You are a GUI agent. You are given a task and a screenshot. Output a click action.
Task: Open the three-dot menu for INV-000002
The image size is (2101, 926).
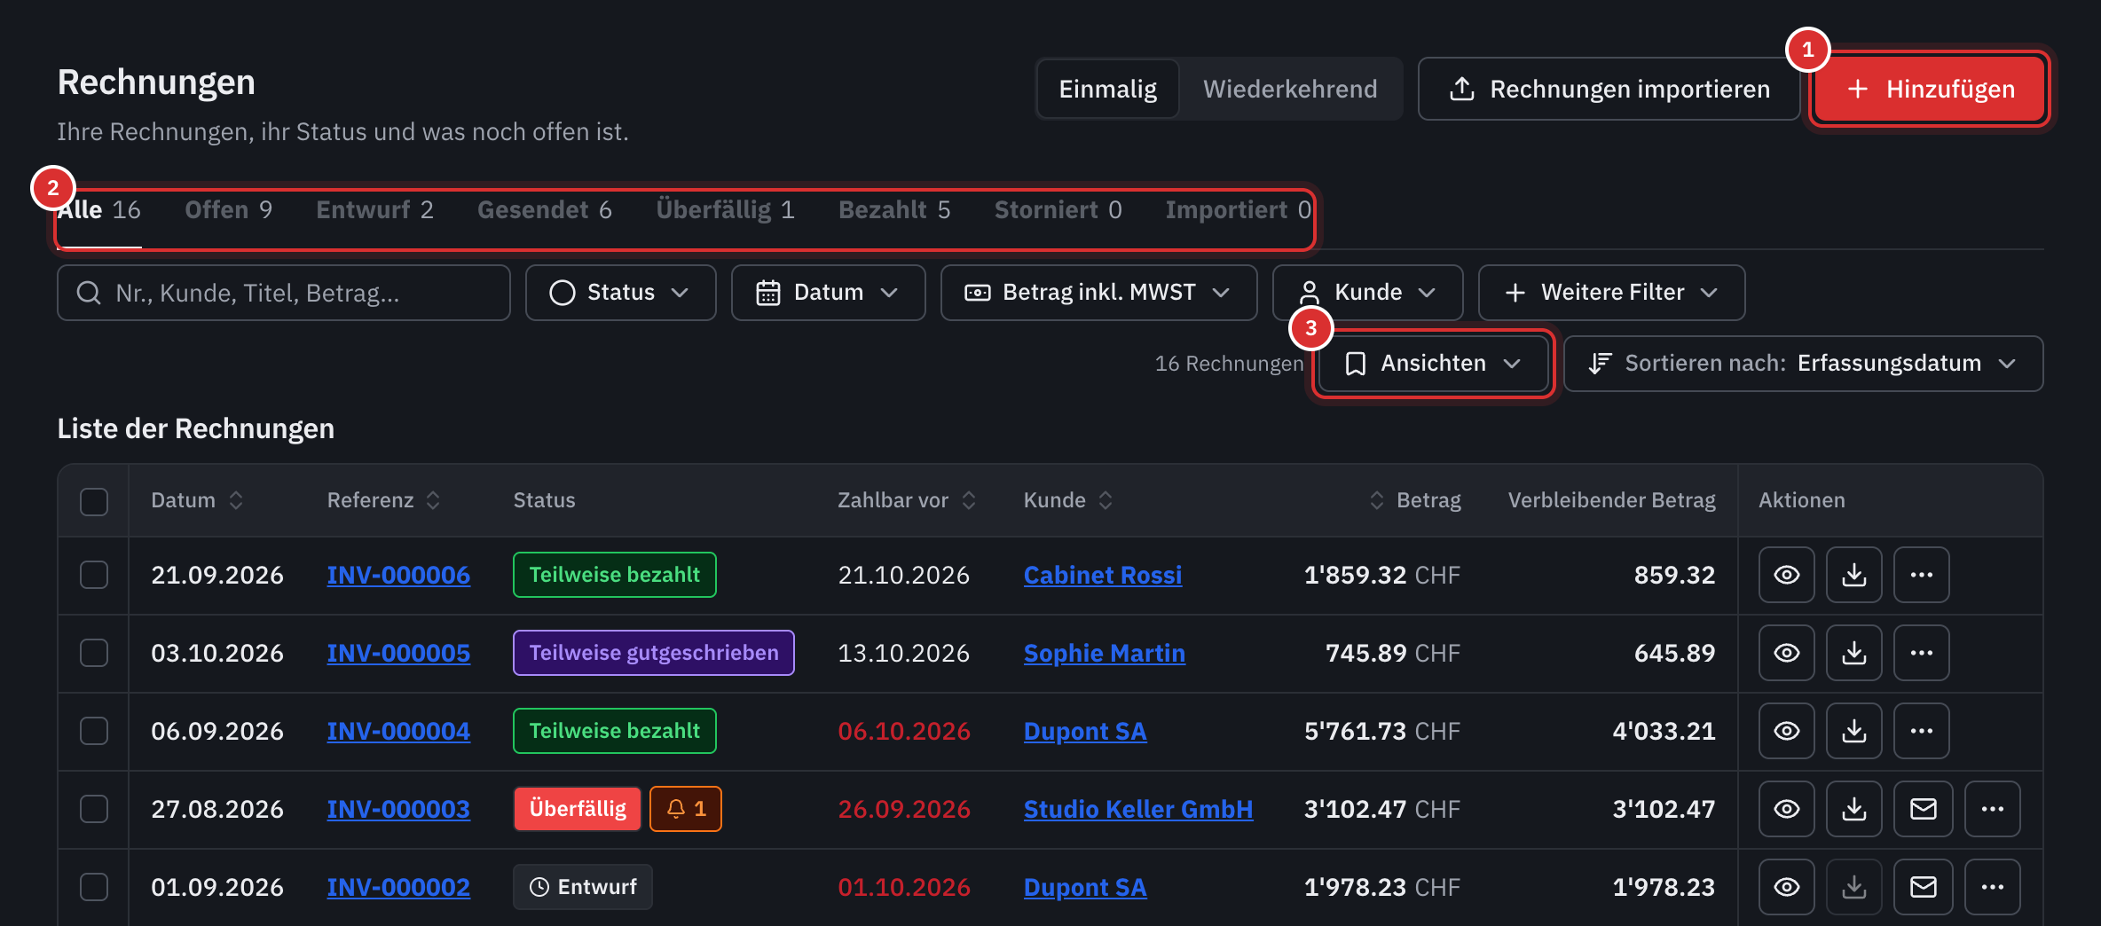coord(1992,887)
